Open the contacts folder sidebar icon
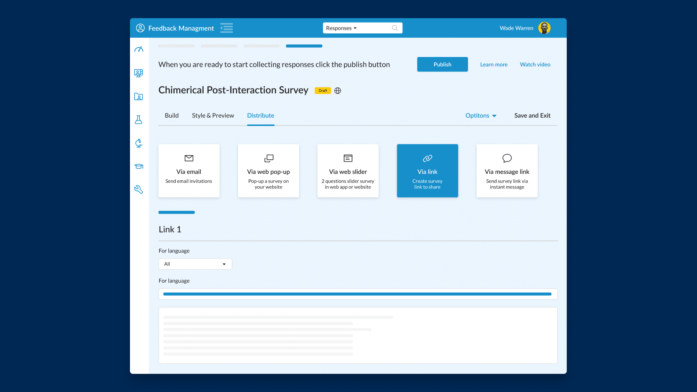Screen dimensions: 697x392 pyautogui.click(x=139, y=97)
